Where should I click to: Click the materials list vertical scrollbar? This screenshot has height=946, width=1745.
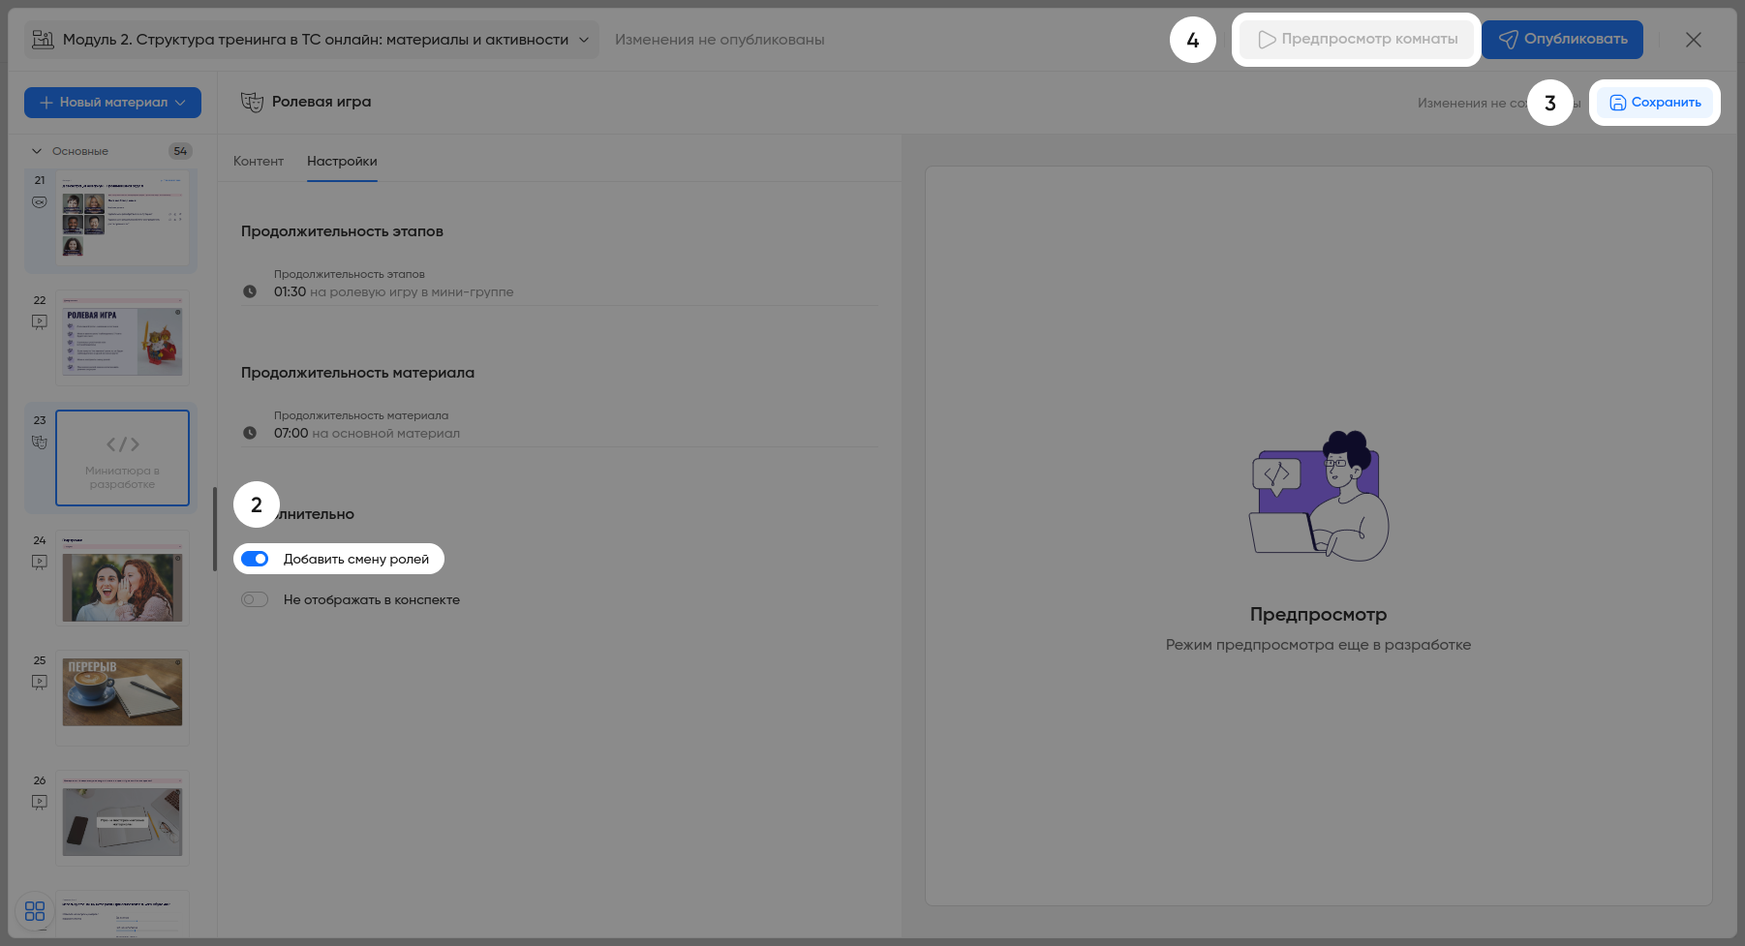pos(215,529)
